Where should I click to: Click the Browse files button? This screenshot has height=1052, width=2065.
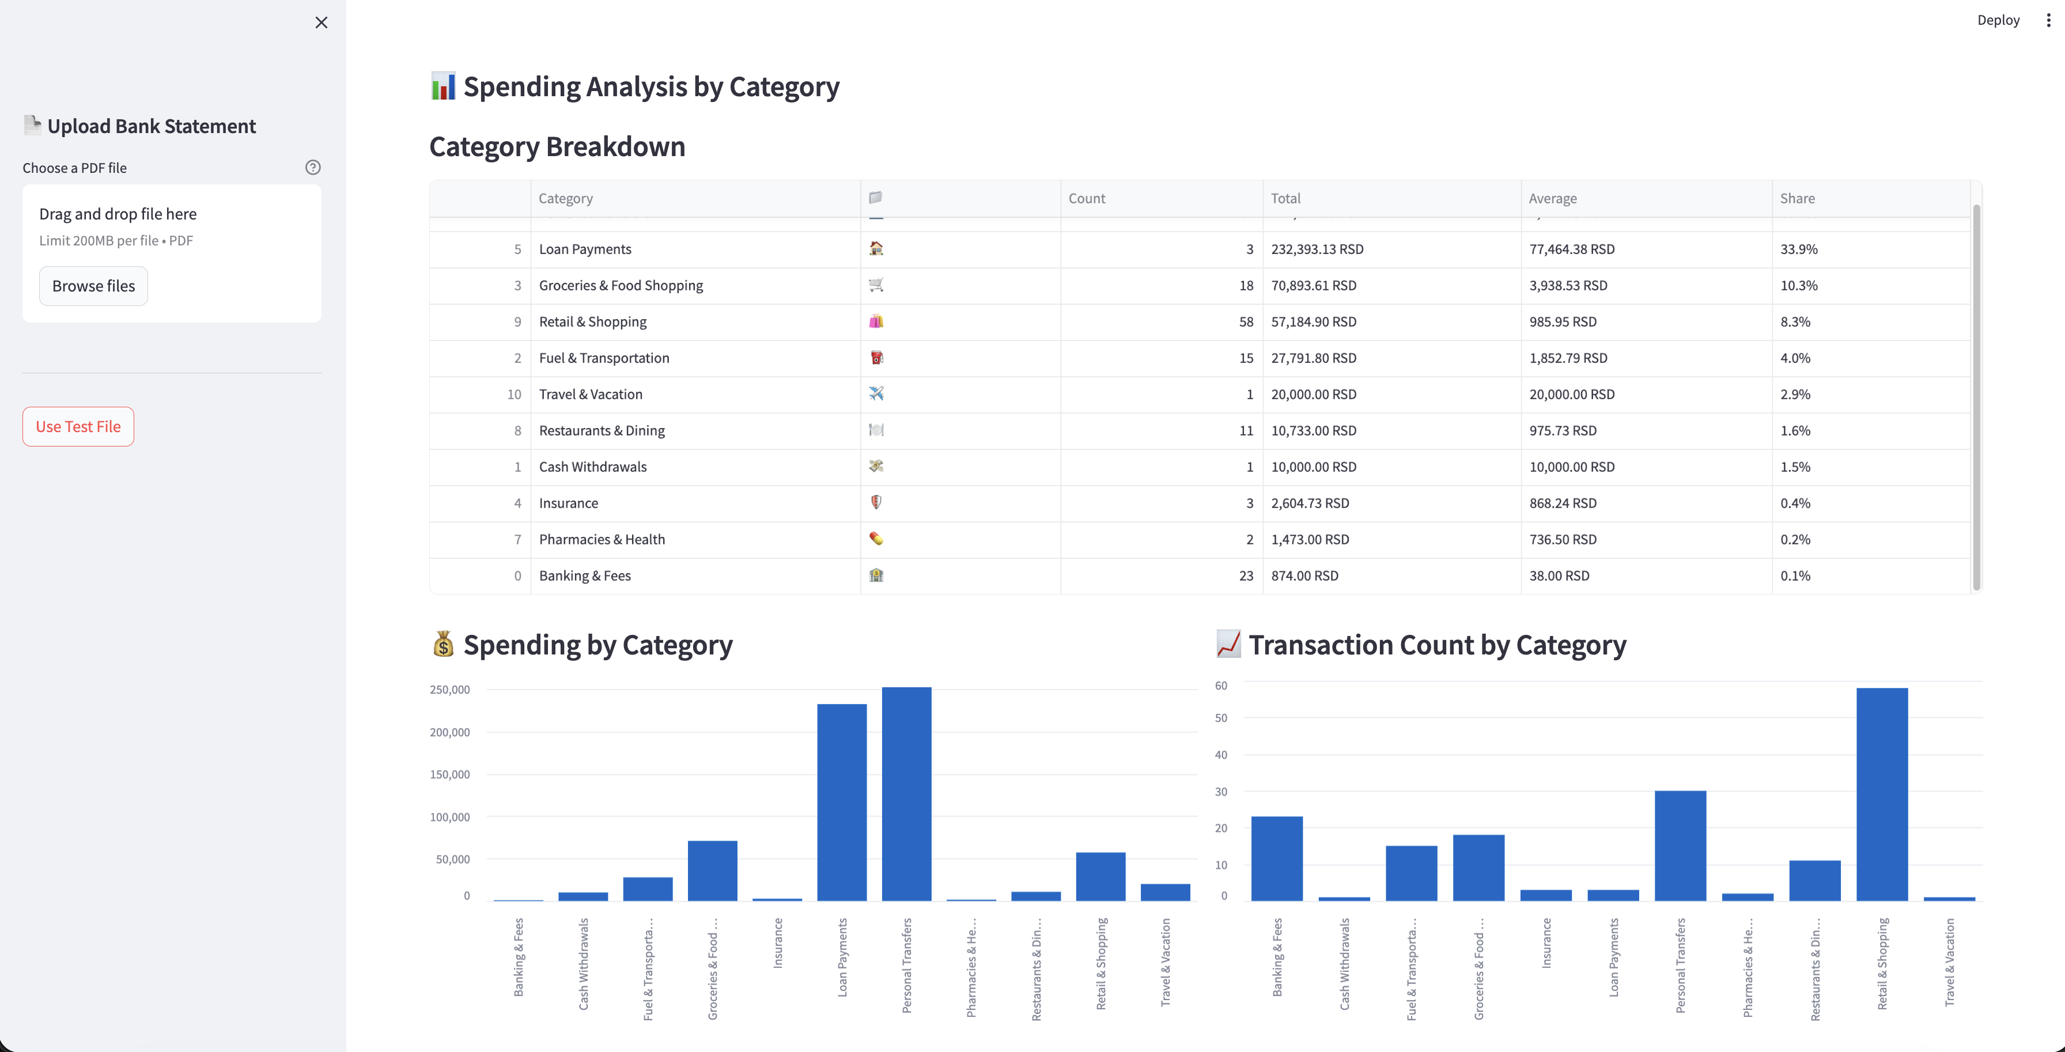tap(93, 285)
